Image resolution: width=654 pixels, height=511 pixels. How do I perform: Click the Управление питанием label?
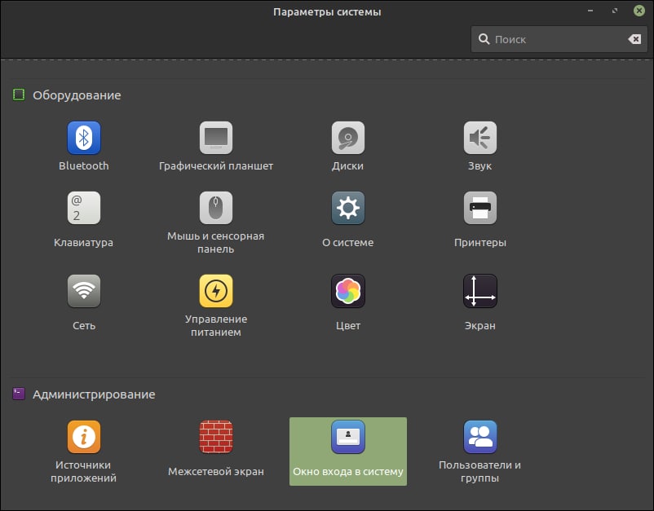(215, 325)
